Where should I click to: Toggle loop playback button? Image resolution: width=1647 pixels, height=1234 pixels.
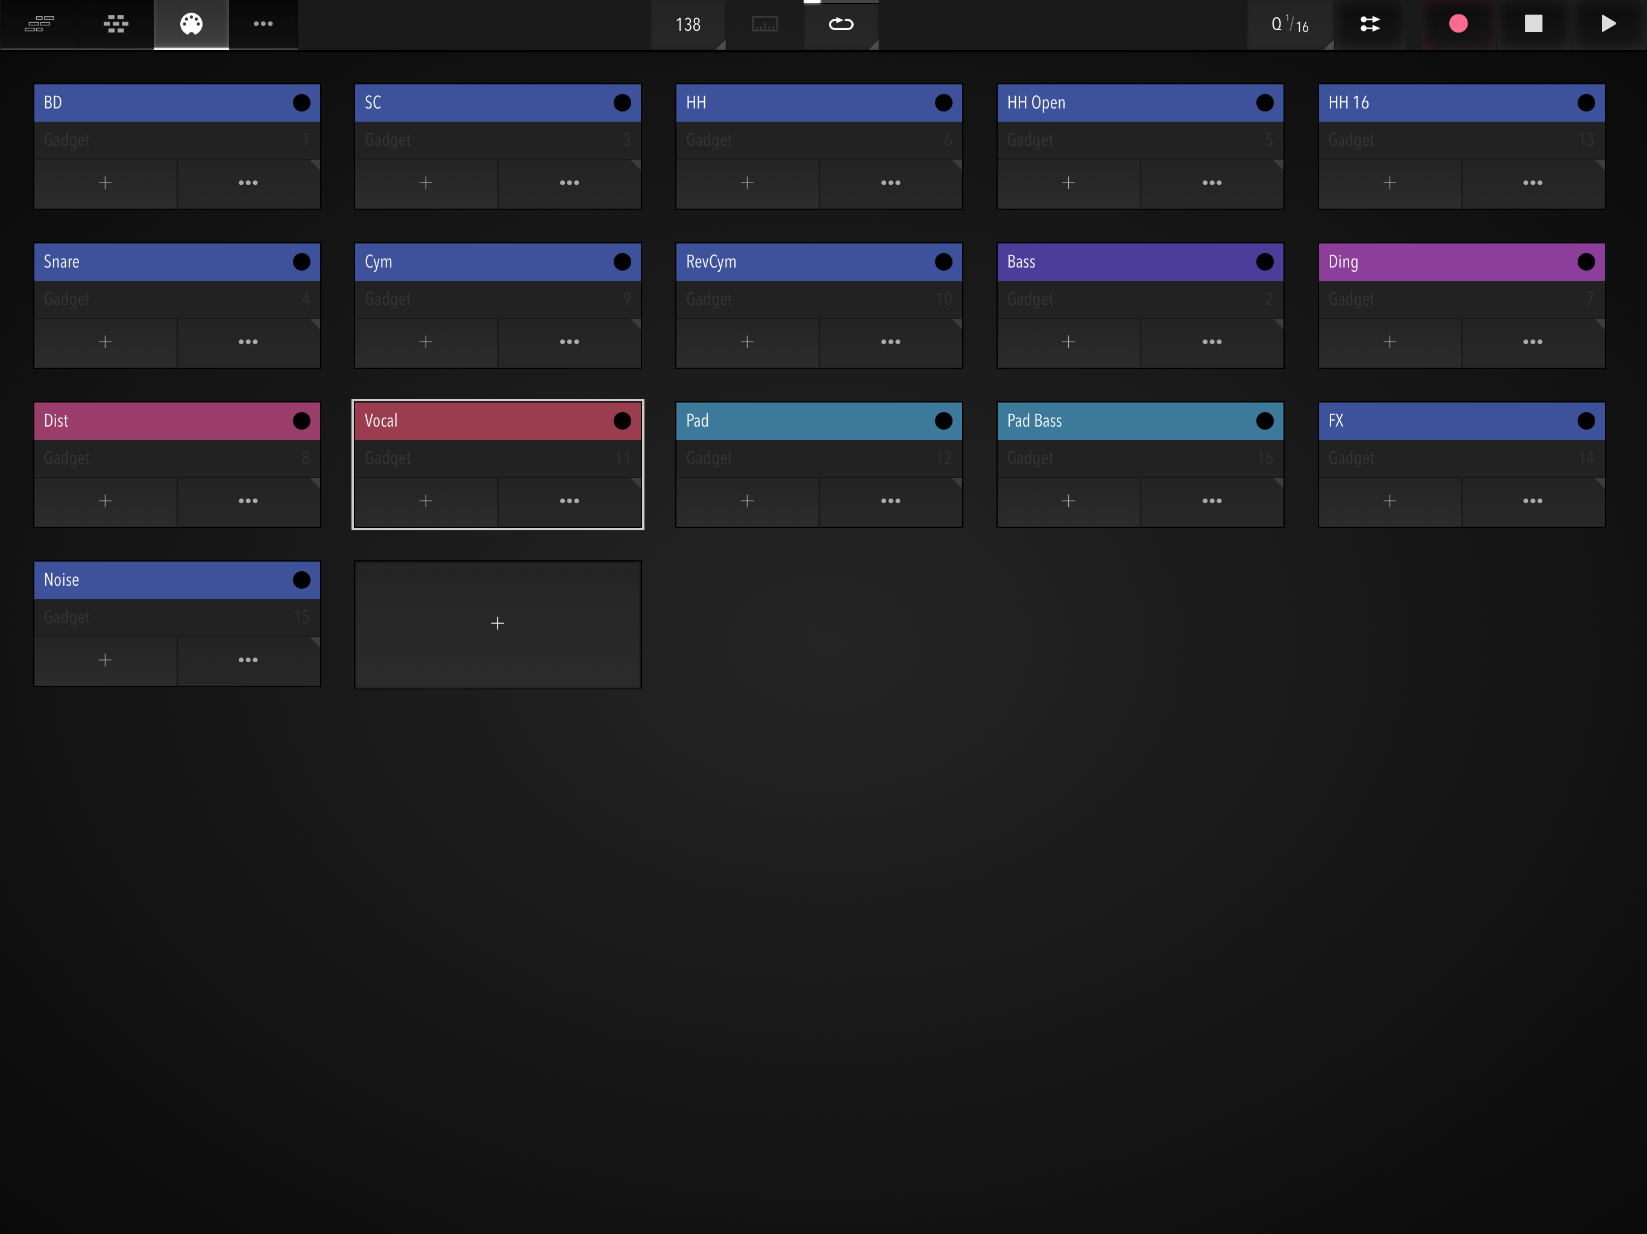[840, 25]
